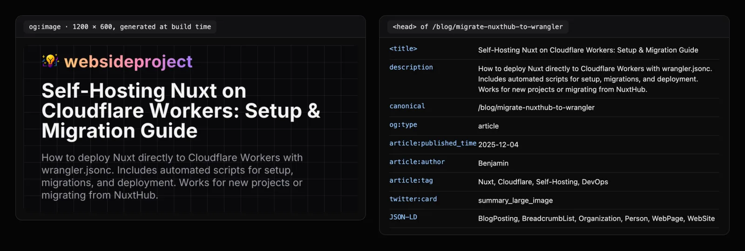The width and height of the screenshot is (745, 251).
Task: Click the canonical value /blog/migrate-nuxthub-to-wrangler
Action: (x=536, y=108)
